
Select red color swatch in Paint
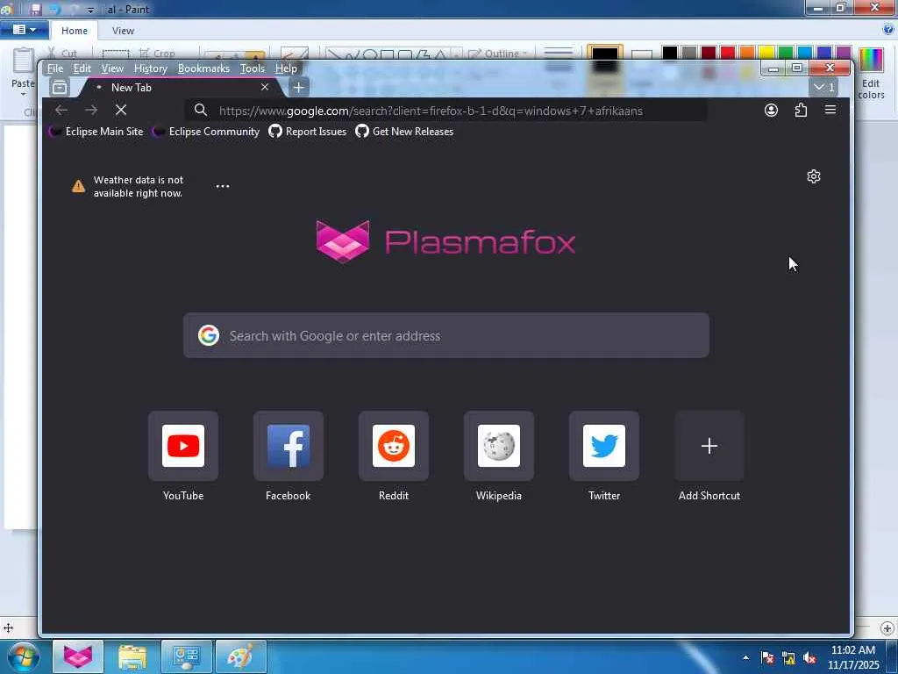(727, 54)
